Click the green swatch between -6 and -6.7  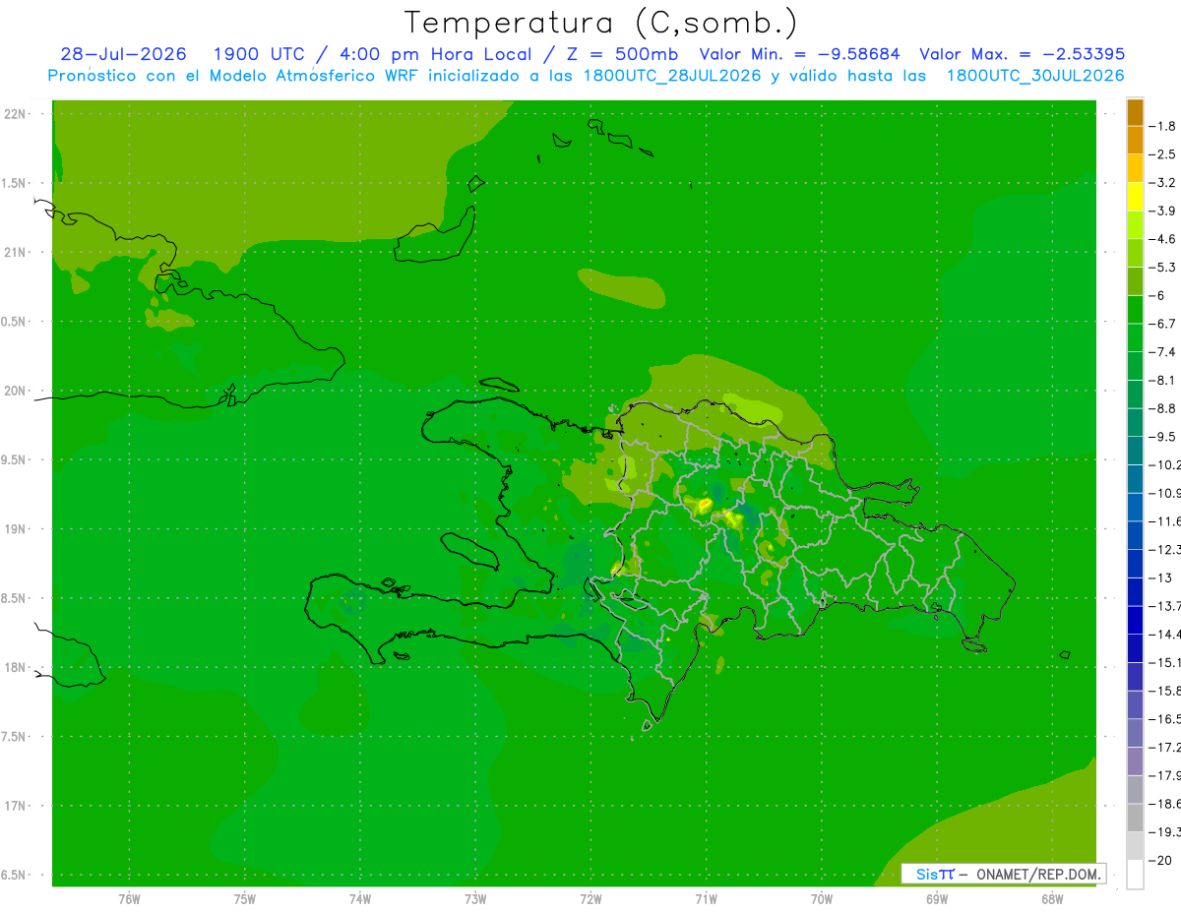pos(1135,310)
